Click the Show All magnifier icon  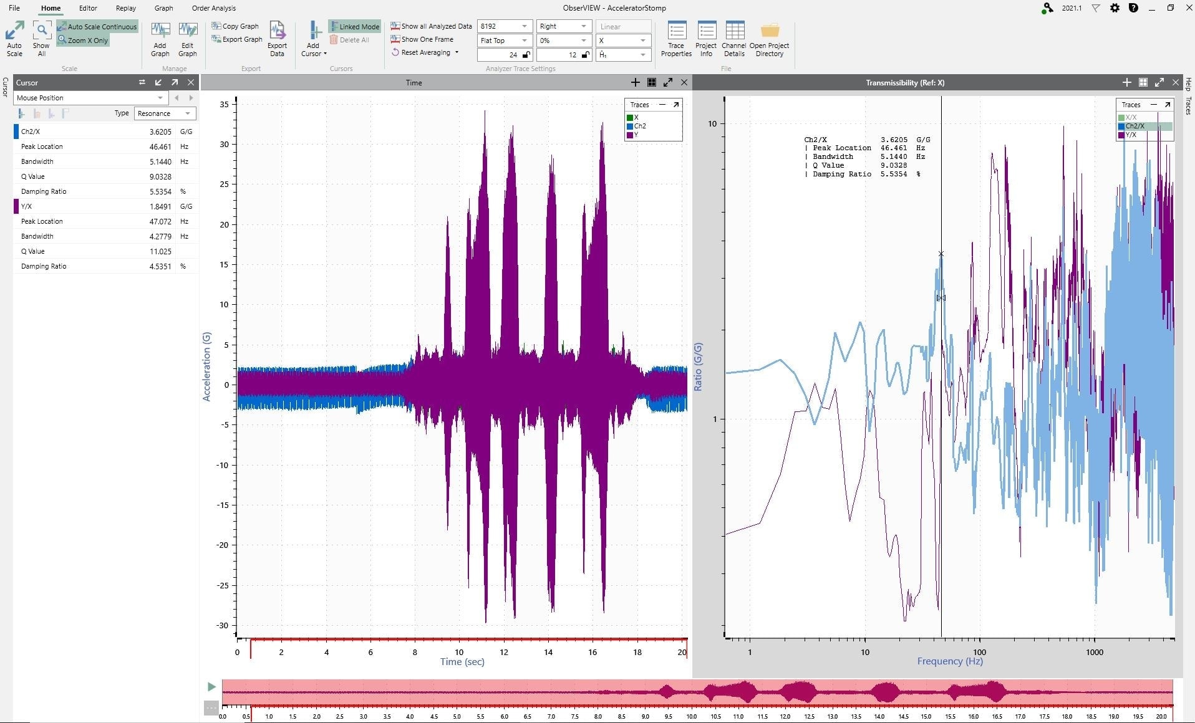[41, 31]
